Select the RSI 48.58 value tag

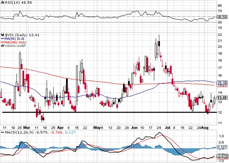tap(222, 17)
